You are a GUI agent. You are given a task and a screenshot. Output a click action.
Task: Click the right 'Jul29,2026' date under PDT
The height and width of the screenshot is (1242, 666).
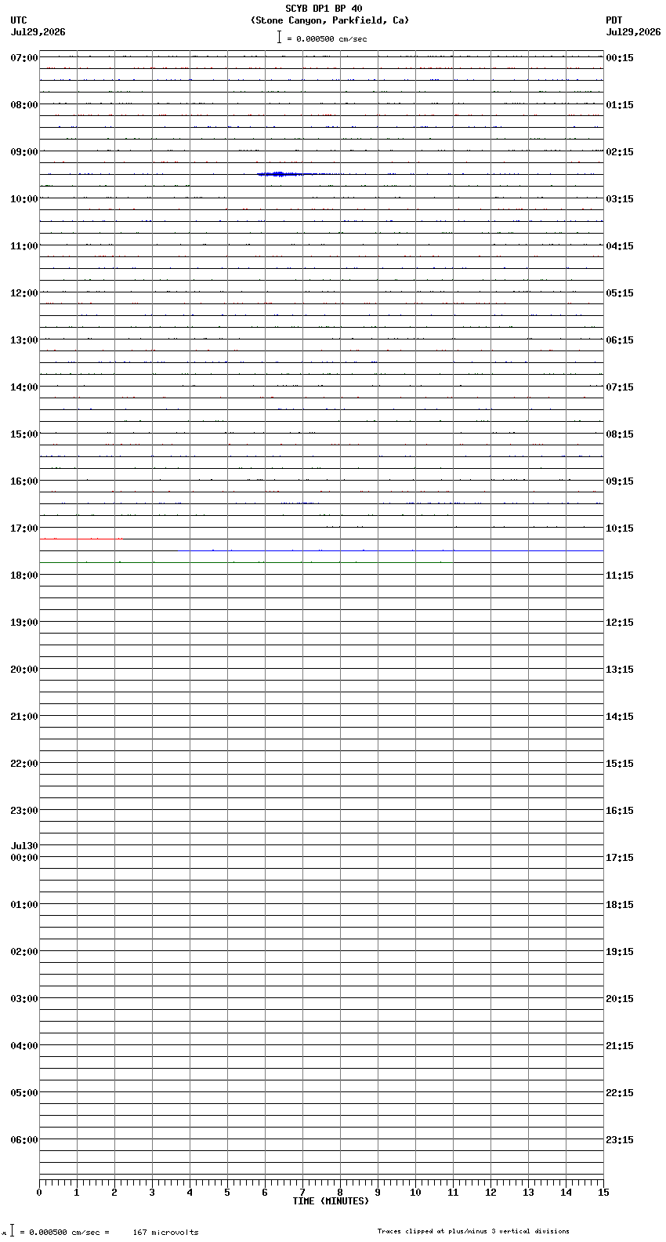pos(633,32)
